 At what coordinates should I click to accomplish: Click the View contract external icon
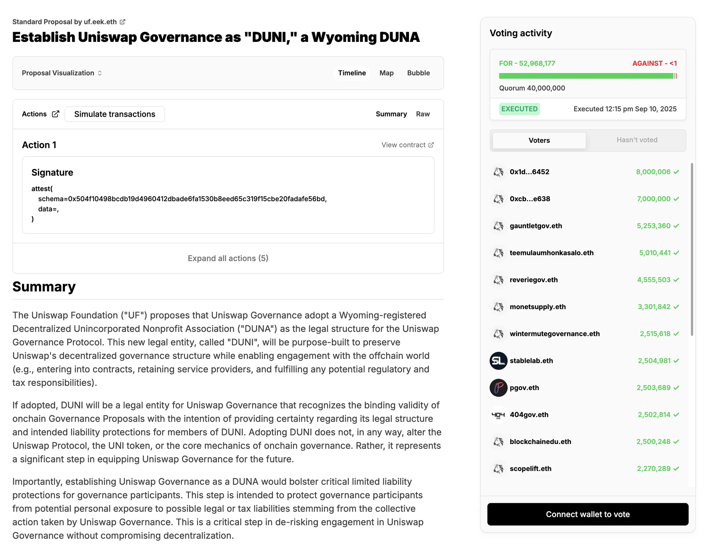pos(431,145)
